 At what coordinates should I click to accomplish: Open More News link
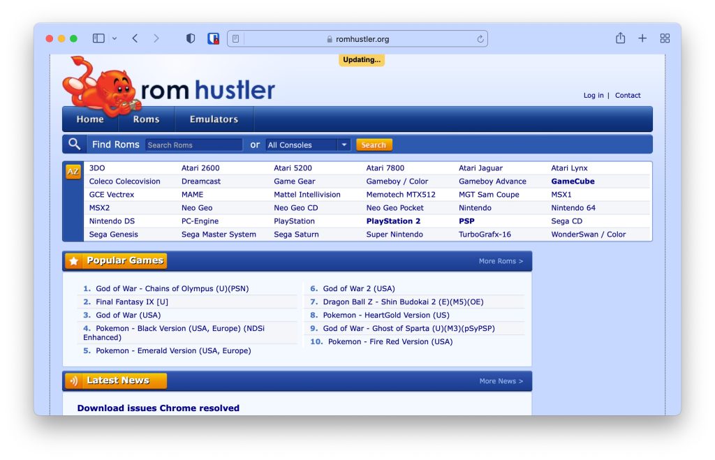tap(501, 381)
